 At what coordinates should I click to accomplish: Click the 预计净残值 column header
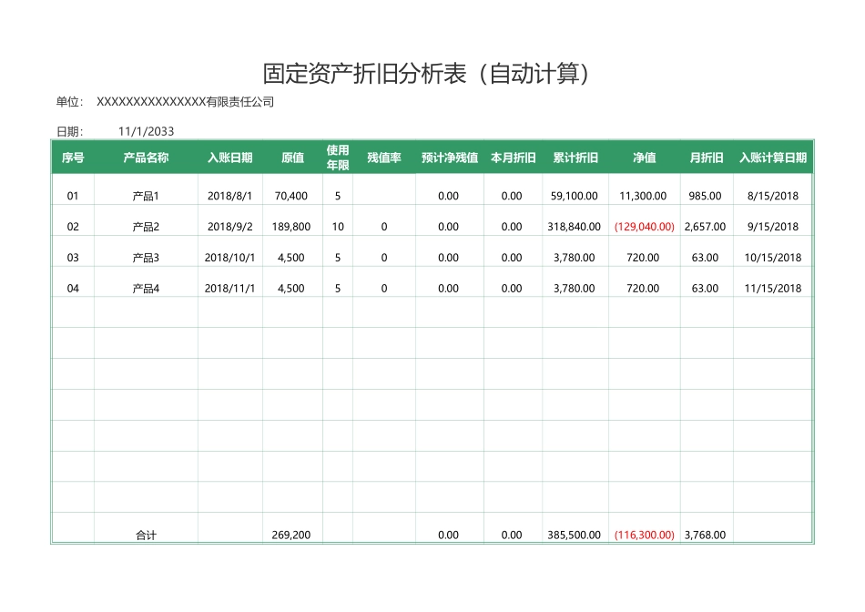449,158
